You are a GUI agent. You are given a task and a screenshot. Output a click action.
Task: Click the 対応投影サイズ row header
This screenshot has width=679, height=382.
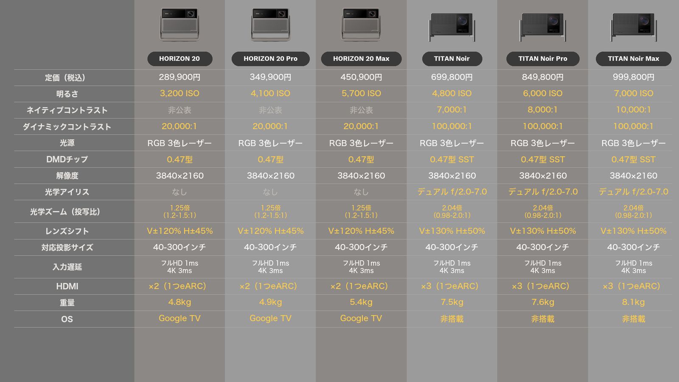point(67,247)
